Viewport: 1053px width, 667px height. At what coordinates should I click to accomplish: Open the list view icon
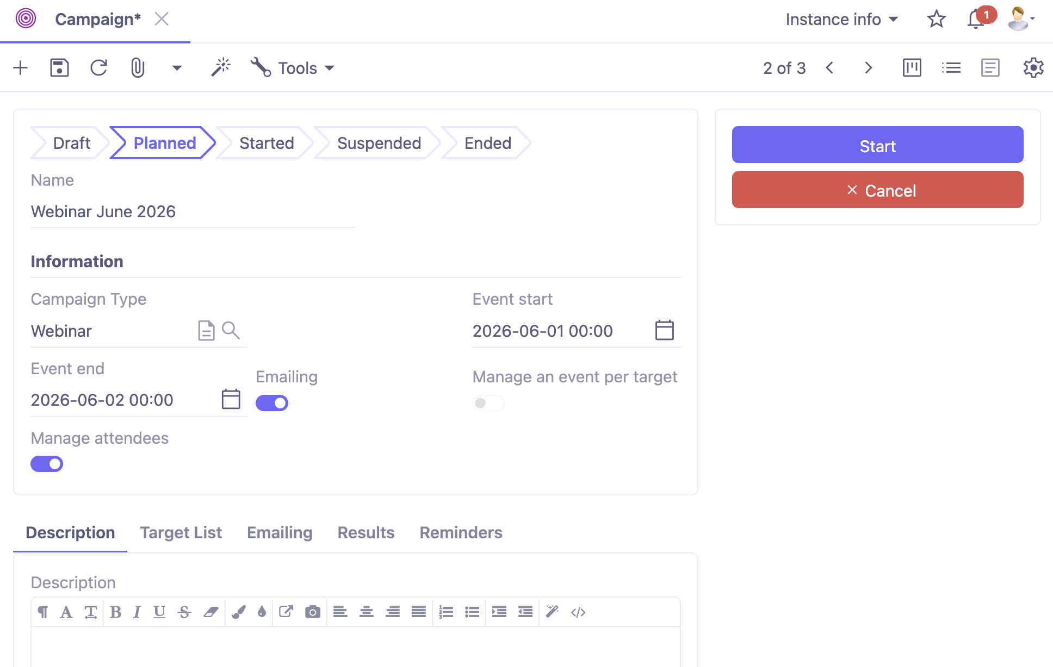pos(951,67)
